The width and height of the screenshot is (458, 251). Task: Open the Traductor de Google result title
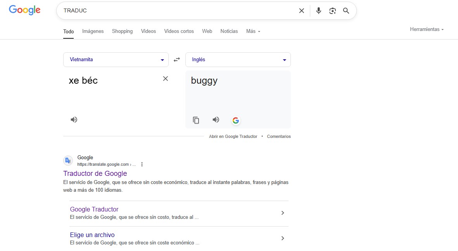[x=95, y=174]
